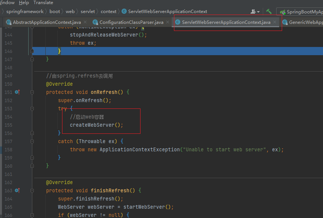
Task: Collapse the onRefresh method at line 151
Action: (x=32, y=92)
